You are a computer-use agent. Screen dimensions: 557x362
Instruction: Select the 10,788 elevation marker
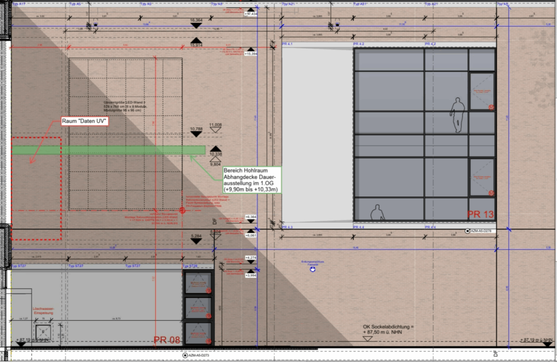click(196, 135)
